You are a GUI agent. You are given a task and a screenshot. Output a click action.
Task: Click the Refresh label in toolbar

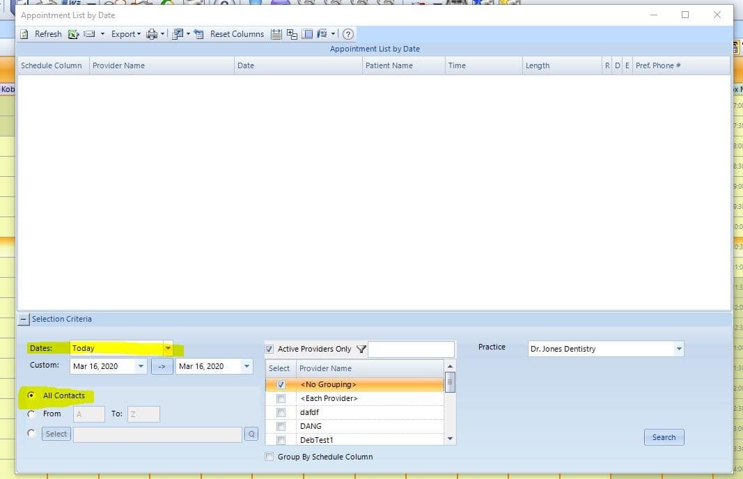[48, 34]
